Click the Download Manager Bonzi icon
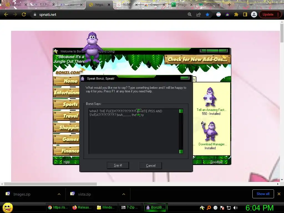Screen dimensions: 284x213 coord(210,131)
